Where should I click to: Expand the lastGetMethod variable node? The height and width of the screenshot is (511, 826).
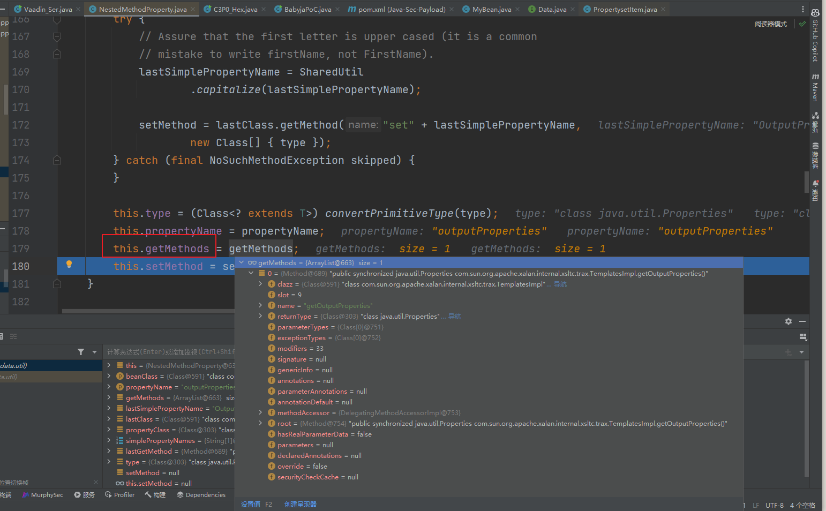(x=109, y=451)
